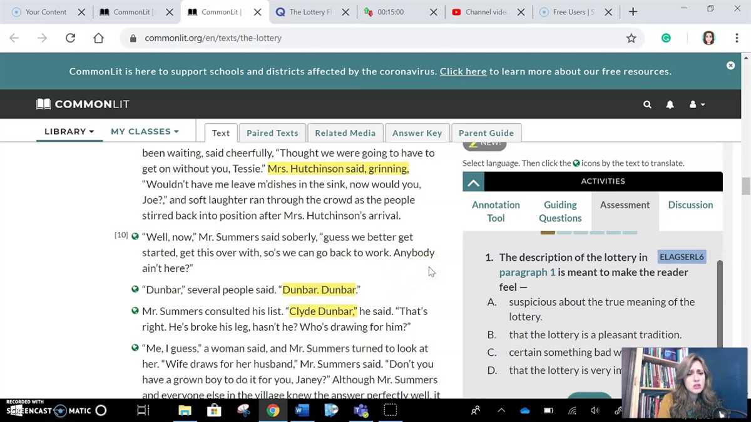Viewport: 751px width, 422px height.
Task: Click the address bar URL
Action: 213,38
